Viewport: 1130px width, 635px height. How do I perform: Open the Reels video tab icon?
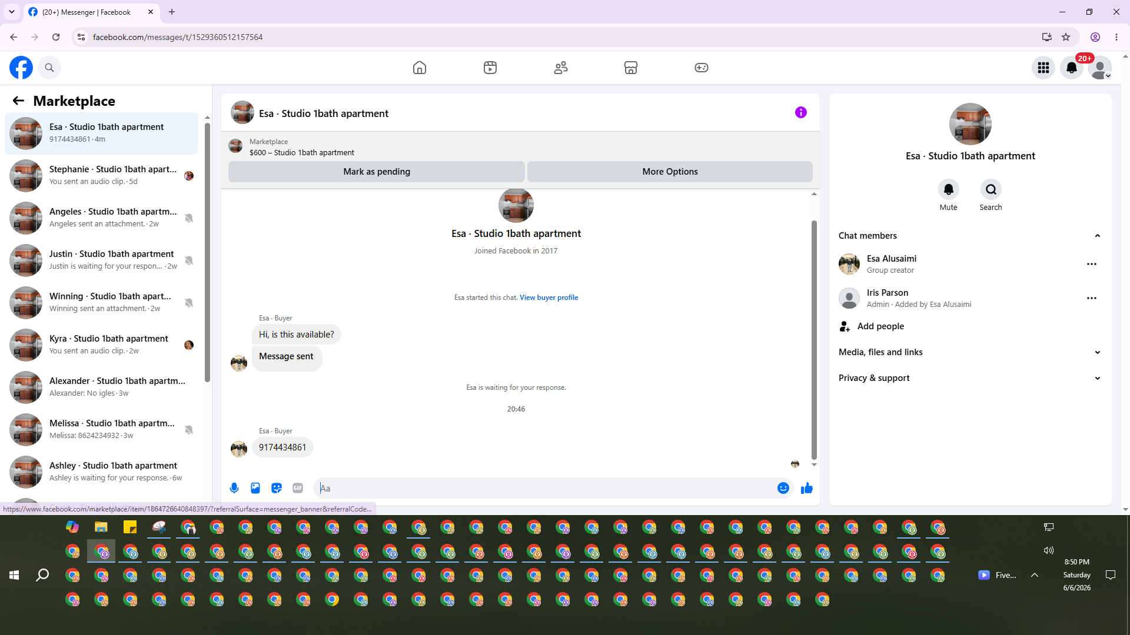pos(490,68)
